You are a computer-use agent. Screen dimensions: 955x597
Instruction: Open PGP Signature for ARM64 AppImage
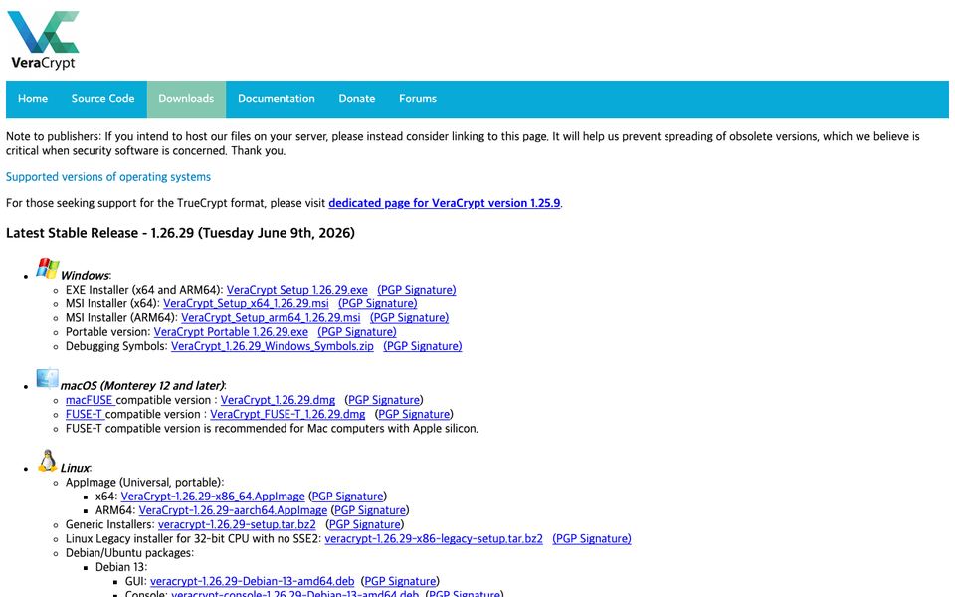[x=370, y=509]
